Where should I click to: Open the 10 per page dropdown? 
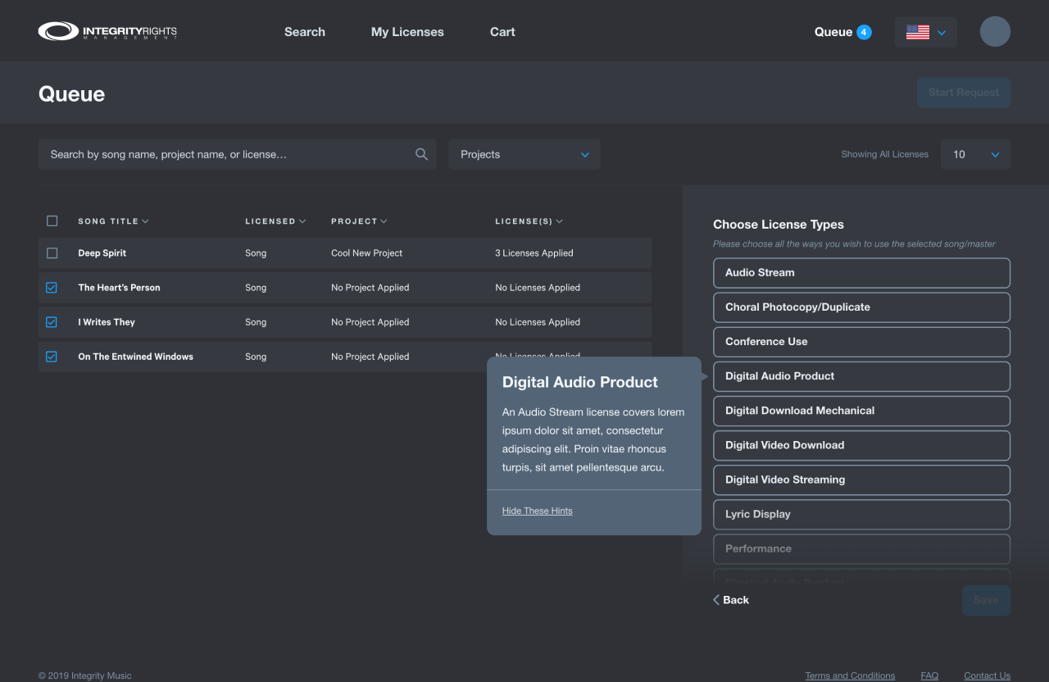click(x=975, y=154)
